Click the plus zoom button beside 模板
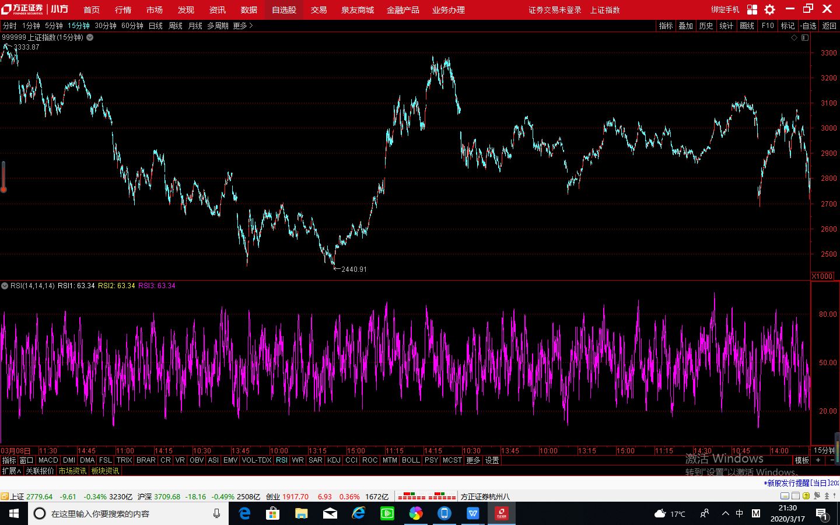The height and width of the screenshot is (525, 840). [x=818, y=460]
